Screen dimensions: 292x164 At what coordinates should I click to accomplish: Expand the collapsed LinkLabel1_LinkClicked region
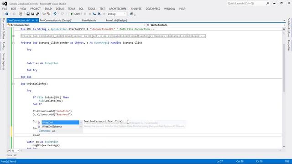coord(13,36)
